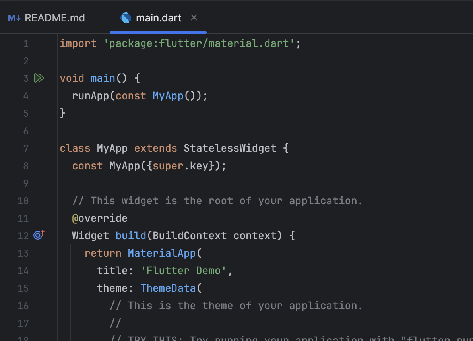Set a breakpoint at line number 13
Viewport: 473px width, 341px height.
[23, 254]
